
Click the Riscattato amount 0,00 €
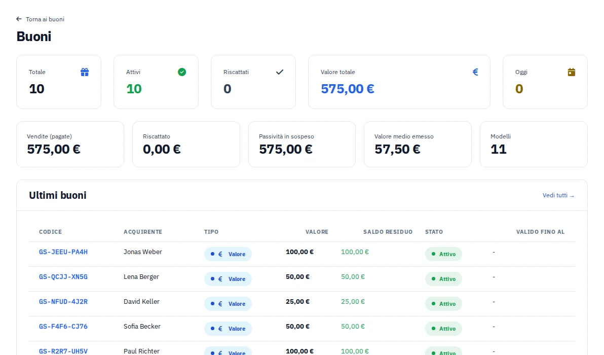[162, 149]
